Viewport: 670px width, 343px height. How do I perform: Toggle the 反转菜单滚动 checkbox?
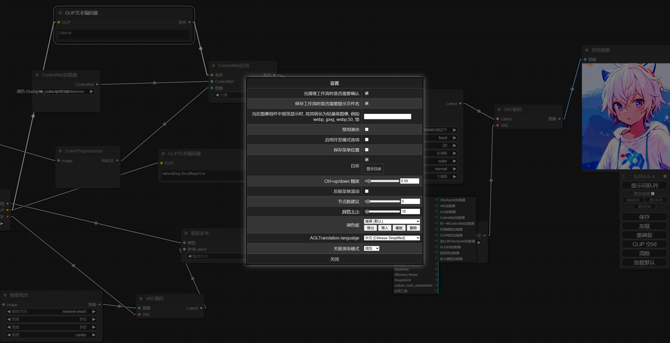[x=367, y=191]
